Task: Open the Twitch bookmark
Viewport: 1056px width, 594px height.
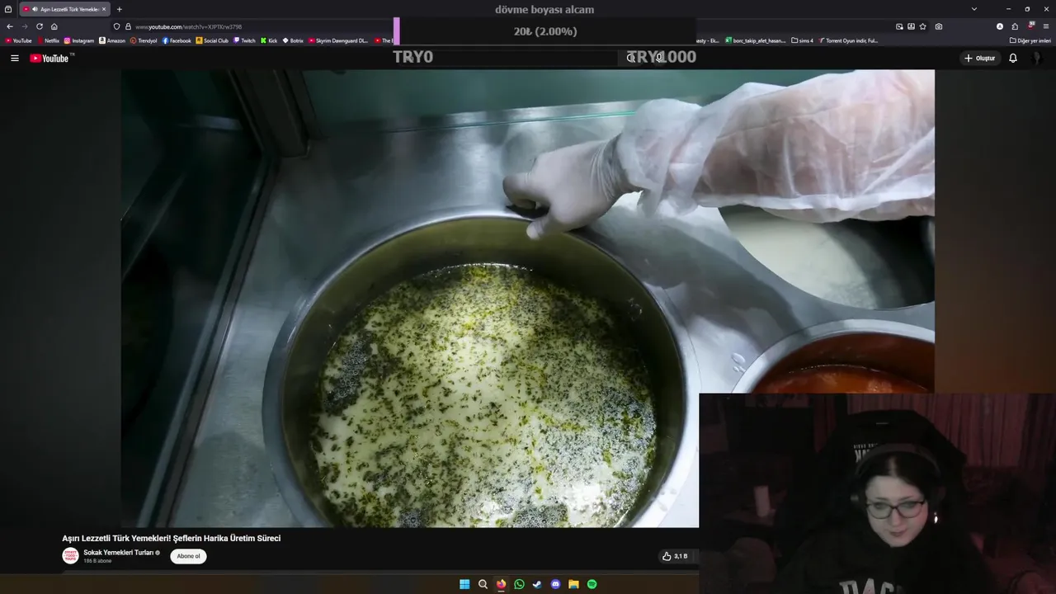Action: point(244,40)
